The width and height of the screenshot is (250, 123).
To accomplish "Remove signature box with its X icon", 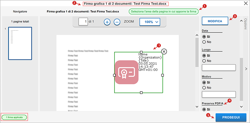I will 164,51.
